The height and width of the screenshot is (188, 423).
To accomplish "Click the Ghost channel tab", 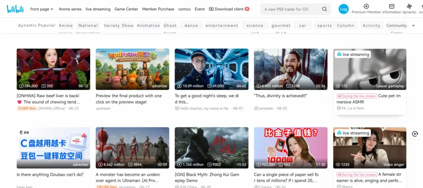I will [170, 26].
